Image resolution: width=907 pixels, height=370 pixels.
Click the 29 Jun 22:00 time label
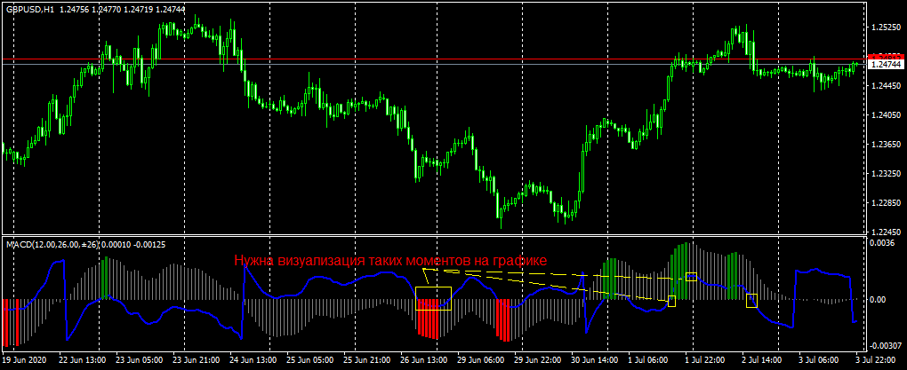[x=536, y=359]
